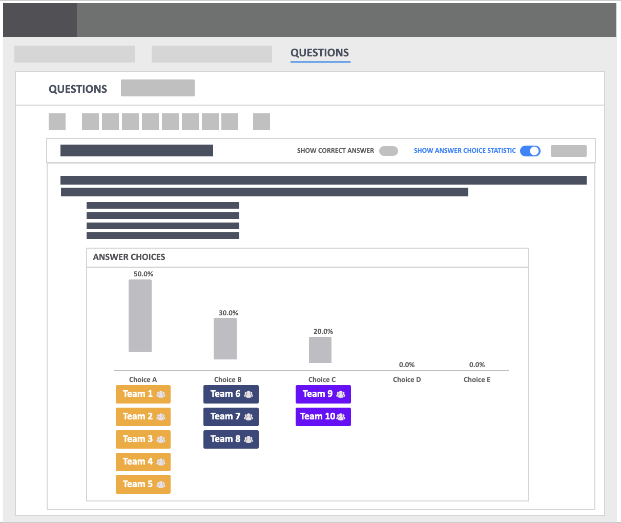Click the 30.0% value label
This screenshot has height=523, width=621.
(x=229, y=313)
